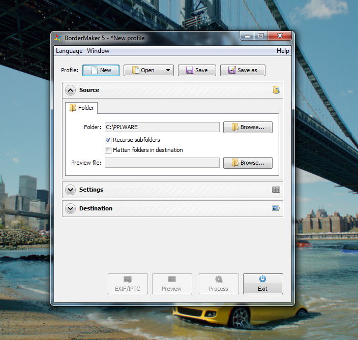Click the Process button with gear icon
The height and width of the screenshot is (340, 358).
219,284
